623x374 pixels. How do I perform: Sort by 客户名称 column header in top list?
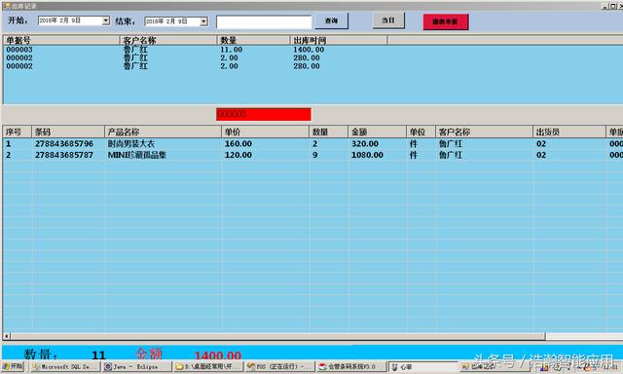(x=168, y=40)
